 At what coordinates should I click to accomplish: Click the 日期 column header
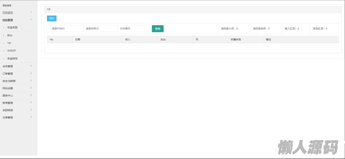(97, 40)
